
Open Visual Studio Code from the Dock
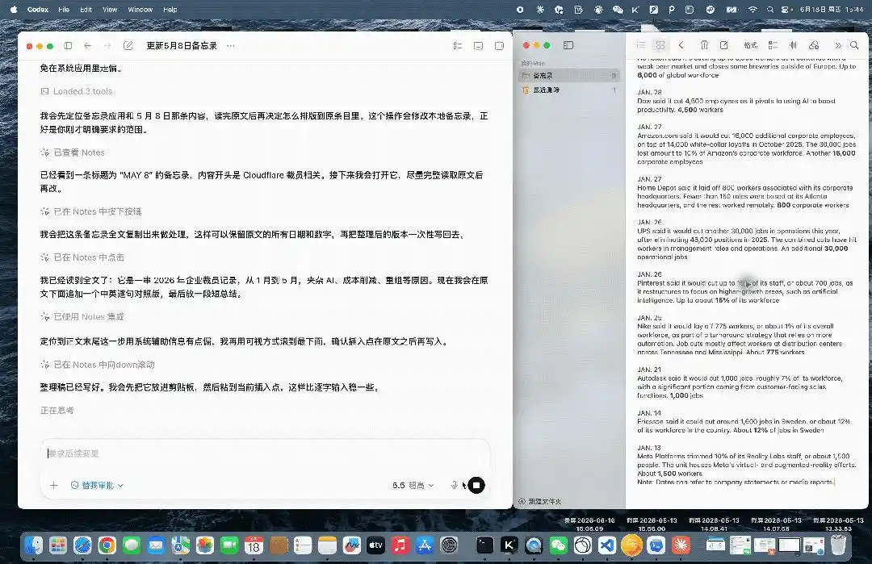coord(606,545)
